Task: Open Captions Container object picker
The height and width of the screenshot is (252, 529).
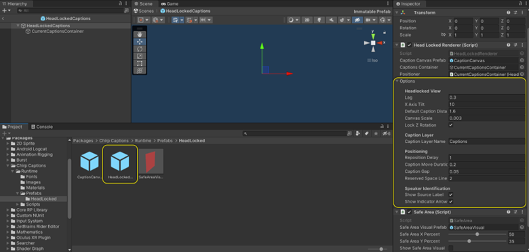Action: 522,67
